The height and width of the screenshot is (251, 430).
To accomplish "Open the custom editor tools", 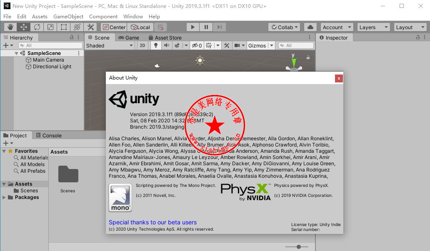I will click(90, 27).
